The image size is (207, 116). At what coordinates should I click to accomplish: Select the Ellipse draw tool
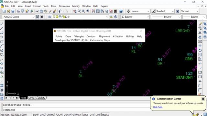[x=2, y=63]
